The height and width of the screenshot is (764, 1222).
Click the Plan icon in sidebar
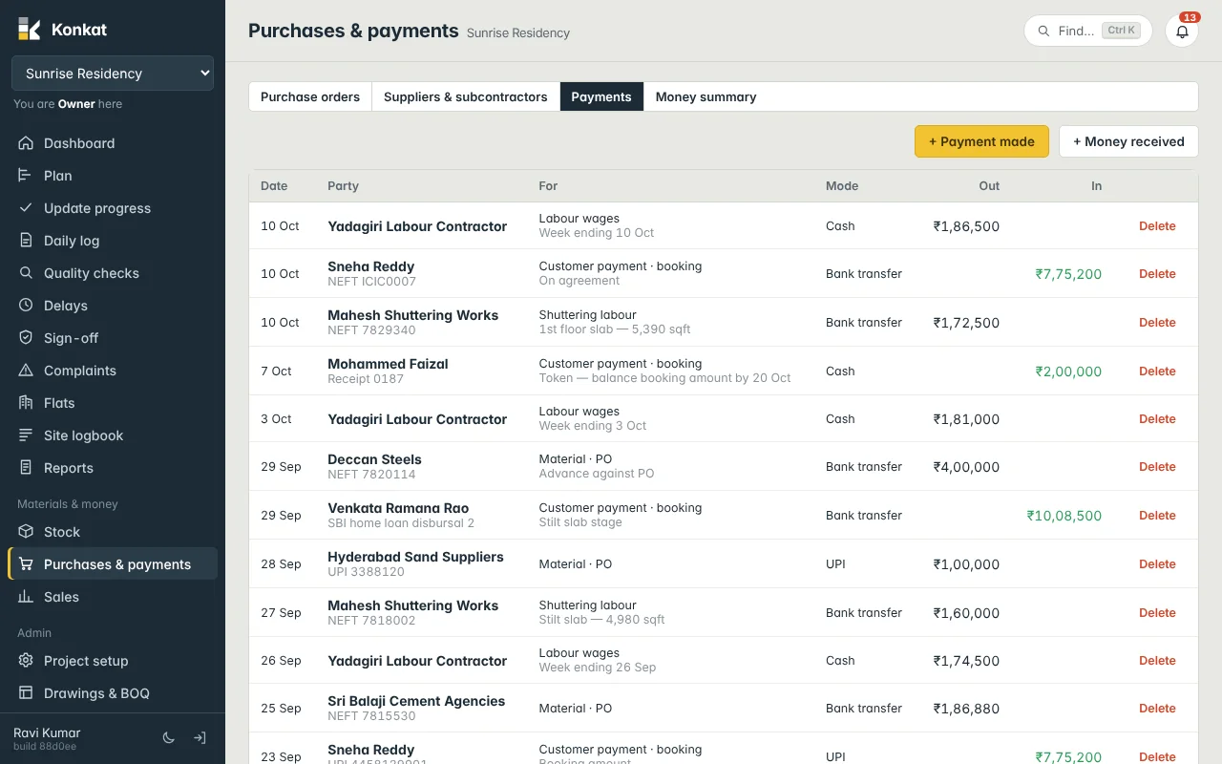pyautogui.click(x=26, y=176)
